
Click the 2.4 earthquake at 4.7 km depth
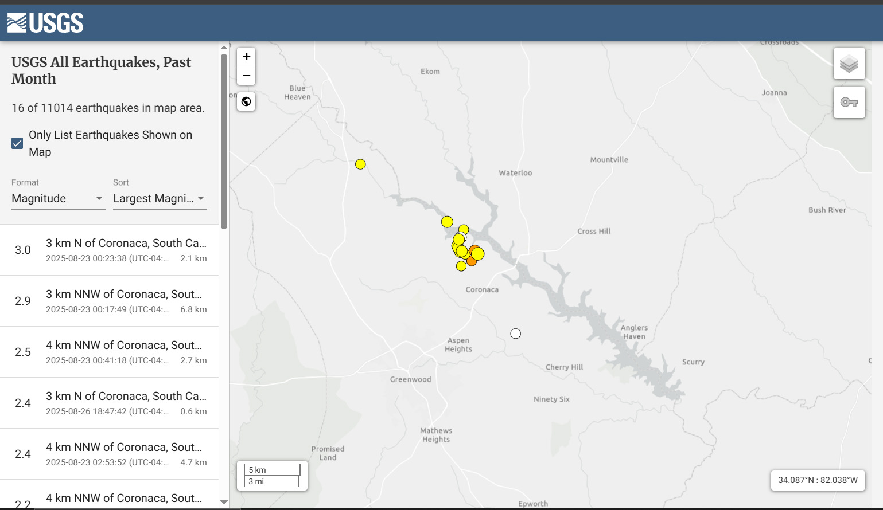tap(109, 454)
